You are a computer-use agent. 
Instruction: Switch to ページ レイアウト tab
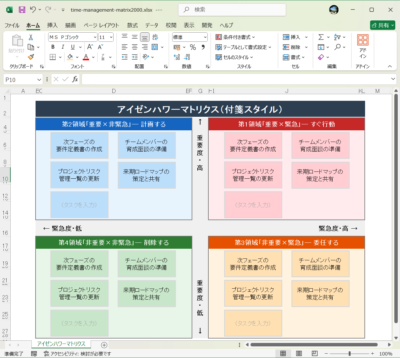tap(101, 25)
